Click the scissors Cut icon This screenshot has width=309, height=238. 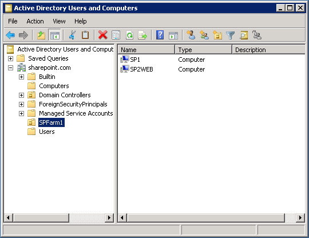coord(72,35)
